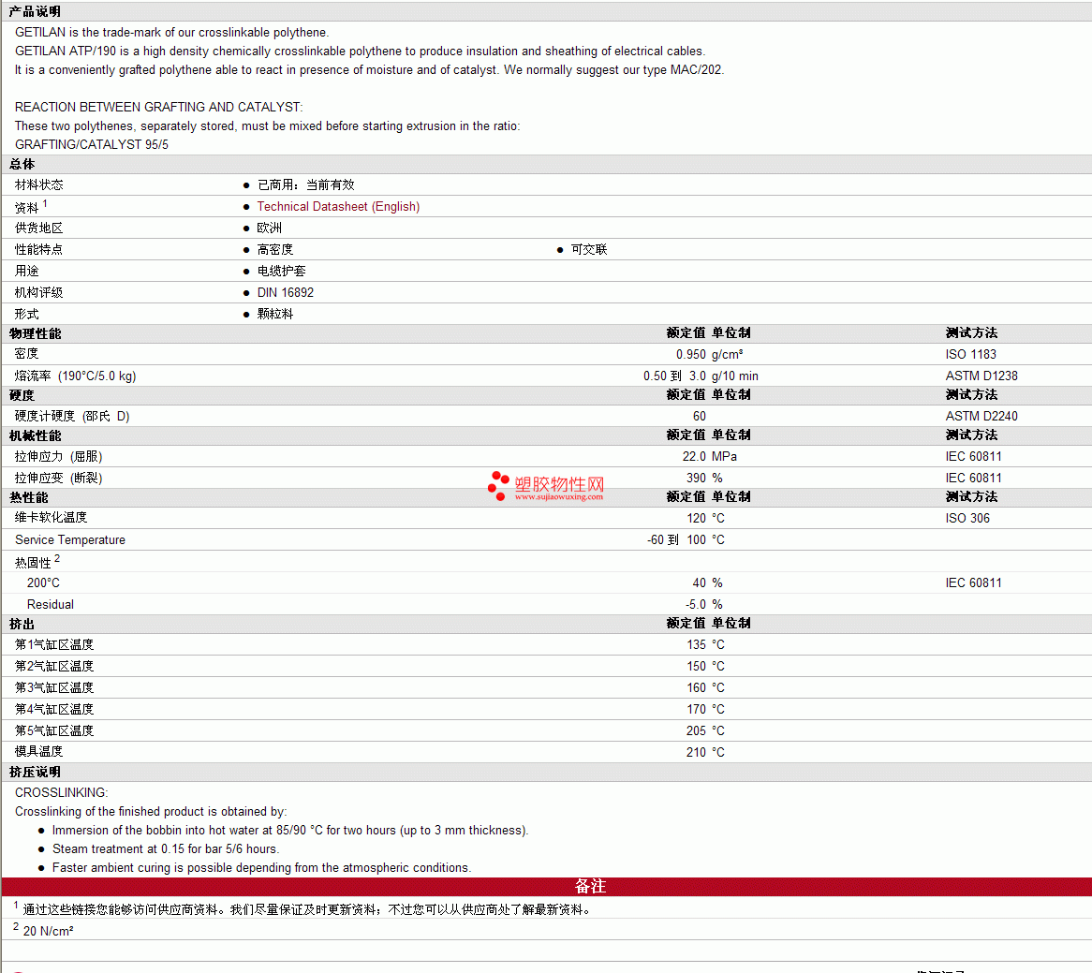Click the 硬度 section header
The width and height of the screenshot is (1092, 973).
pos(22,395)
